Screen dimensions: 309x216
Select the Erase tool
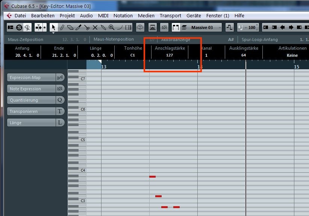click(70, 27)
